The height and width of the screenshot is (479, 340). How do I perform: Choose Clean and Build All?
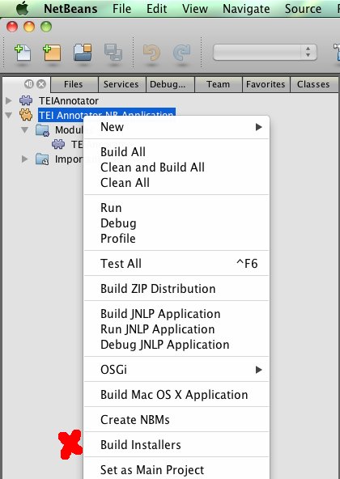click(x=176, y=167)
